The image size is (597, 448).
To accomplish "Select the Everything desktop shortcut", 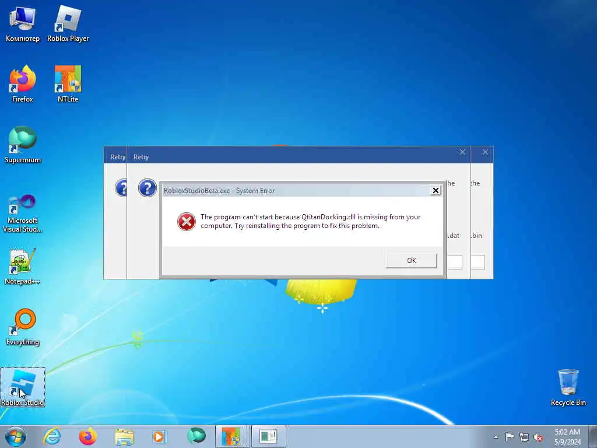I will click(x=23, y=327).
